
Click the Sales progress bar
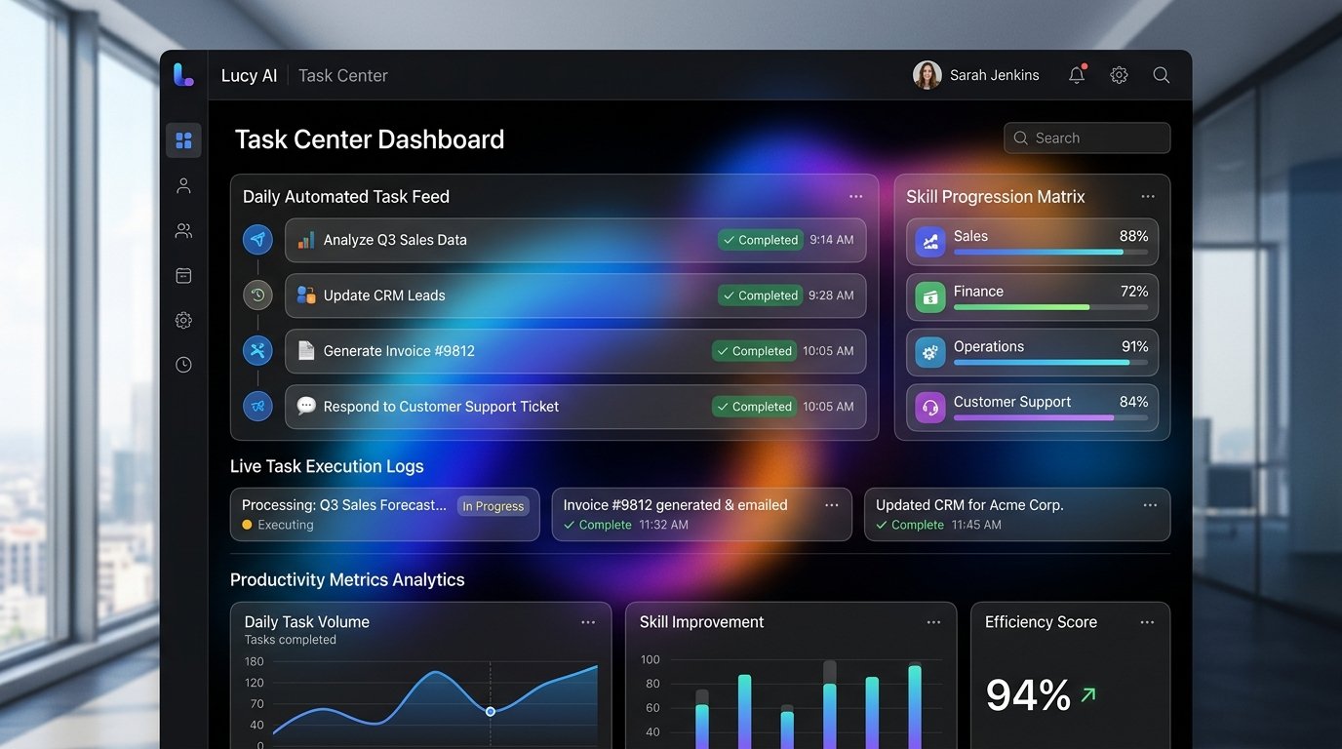tap(1050, 253)
